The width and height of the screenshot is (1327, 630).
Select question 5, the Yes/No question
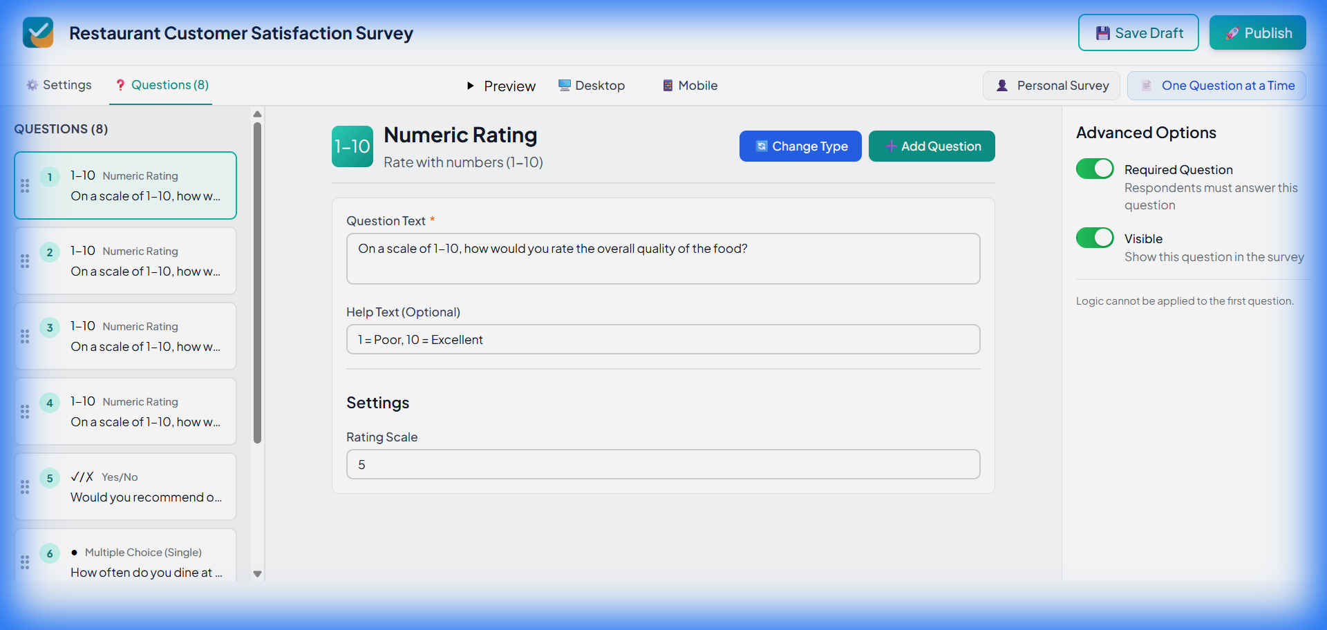point(125,486)
